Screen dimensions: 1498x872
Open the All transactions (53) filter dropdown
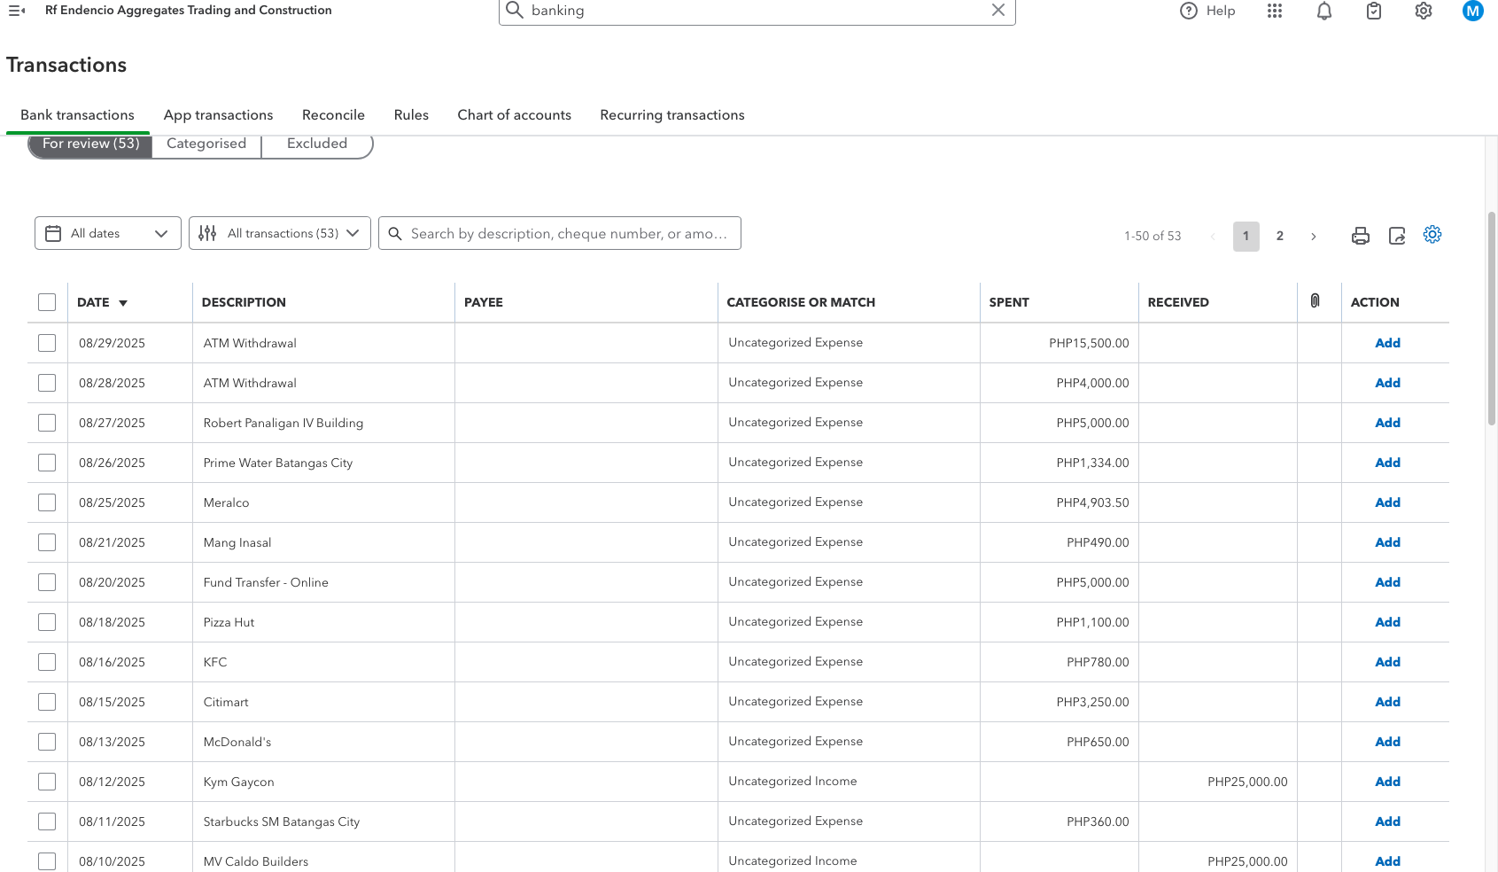click(x=280, y=233)
